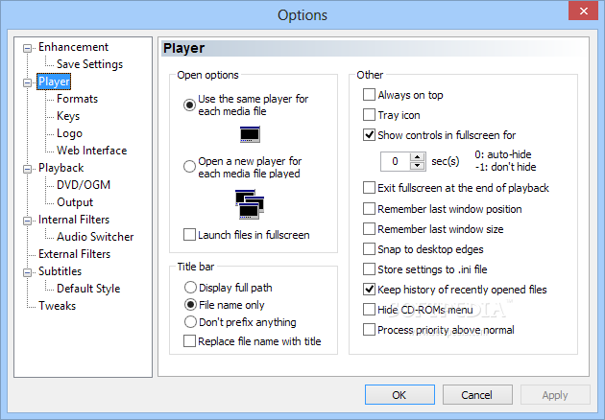Enable Remember last window size
Viewport: 605px width, 420px height.
pyautogui.click(x=369, y=229)
